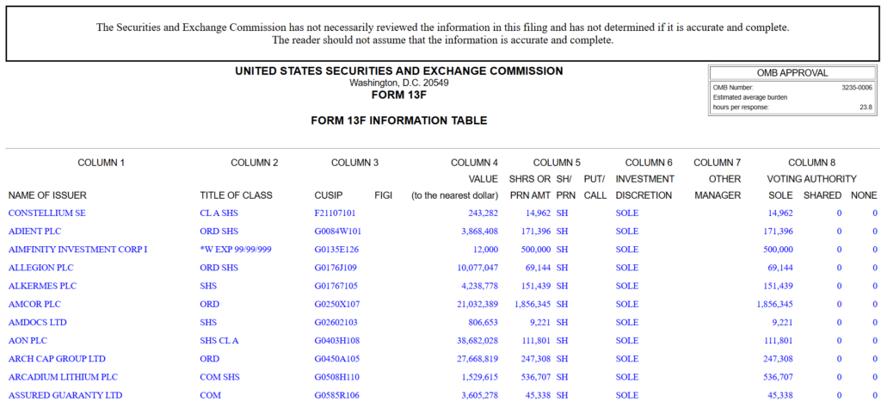
Task: Click Washington, D.C. 20549 address line
Action: coord(399,83)
